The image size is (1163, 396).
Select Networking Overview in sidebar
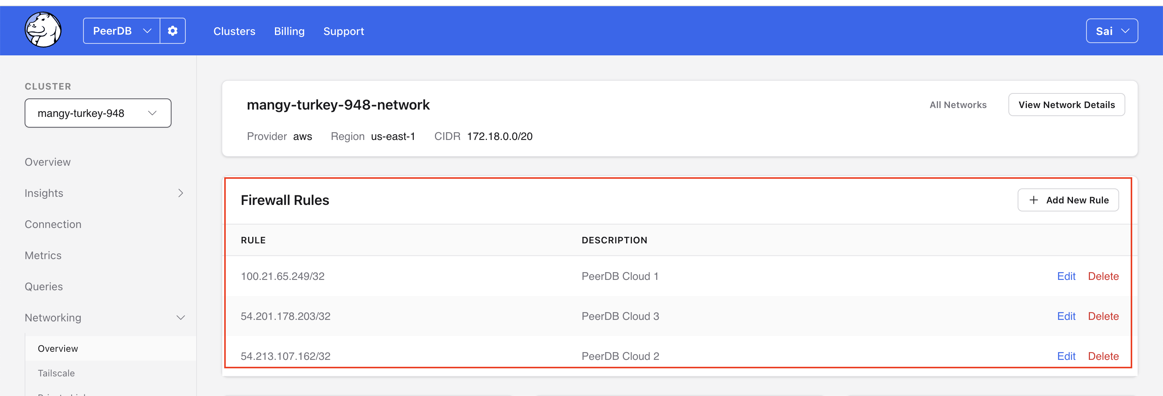[x=57, y=348]
